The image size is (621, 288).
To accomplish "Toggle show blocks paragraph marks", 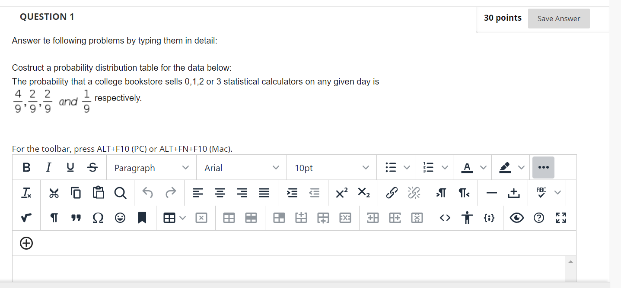I will [x=55, y=219].
